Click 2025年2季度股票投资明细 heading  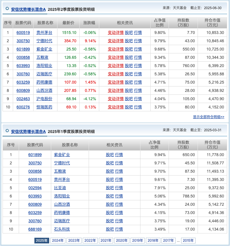pos(71,9)
